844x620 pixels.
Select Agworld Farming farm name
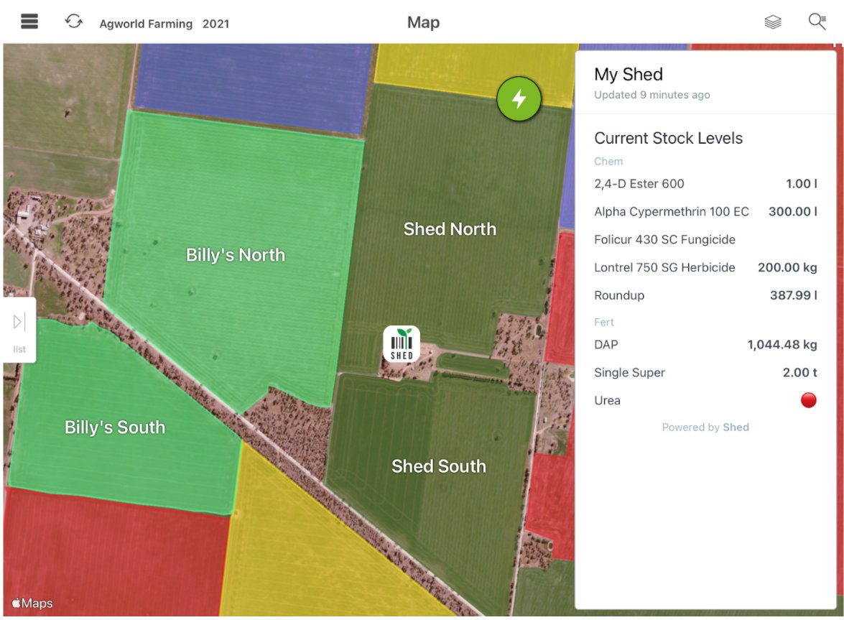146,24
